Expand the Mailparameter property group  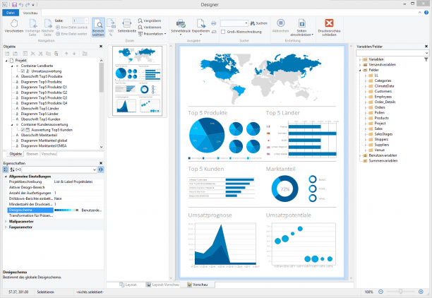(6, 222)
